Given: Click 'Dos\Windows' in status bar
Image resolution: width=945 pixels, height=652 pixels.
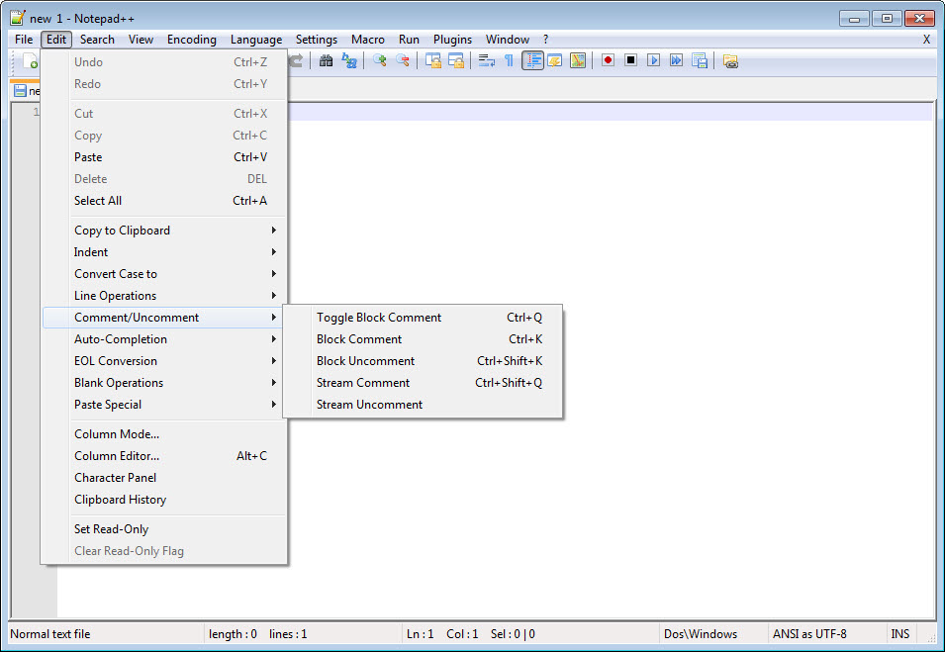Looking at the screenshot, I should (x=701, y=634).
